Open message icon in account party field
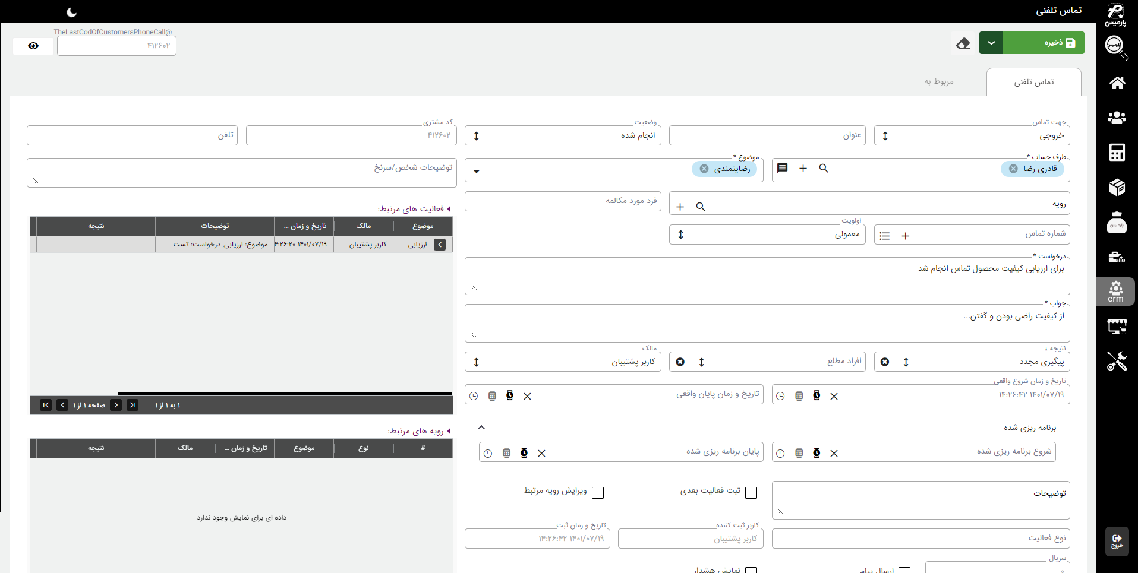 783,169
